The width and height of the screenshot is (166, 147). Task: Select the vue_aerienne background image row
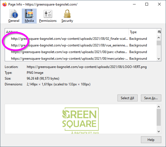coord(69,45)
